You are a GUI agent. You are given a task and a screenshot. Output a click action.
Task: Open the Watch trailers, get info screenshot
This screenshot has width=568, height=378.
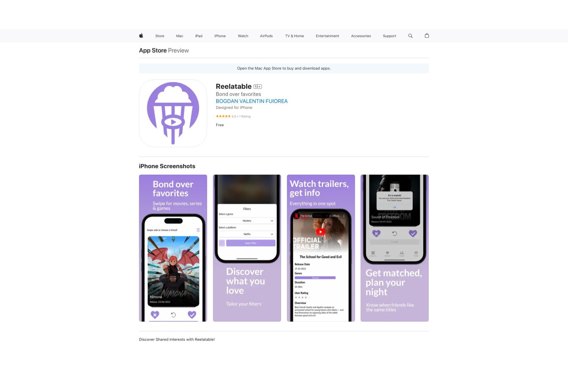321,248
